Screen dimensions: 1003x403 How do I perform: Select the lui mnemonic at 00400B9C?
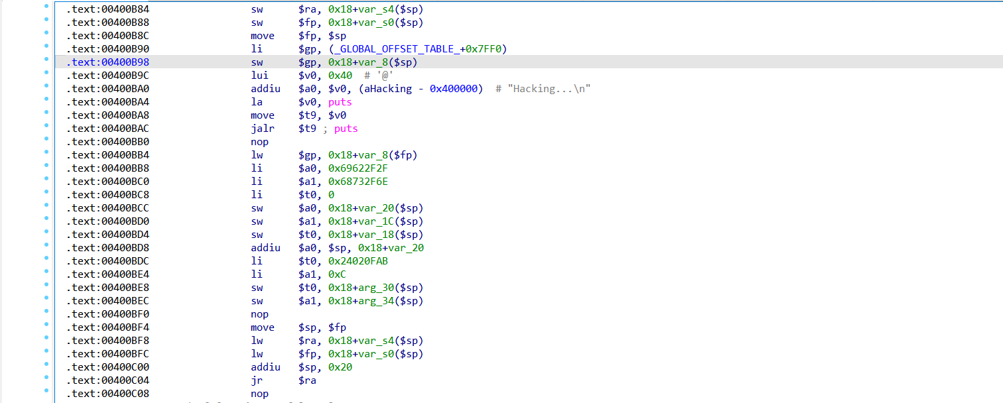click(x=259, y=76)
